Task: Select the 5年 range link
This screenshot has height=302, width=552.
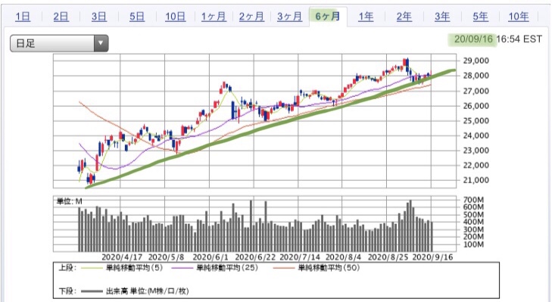Action: [x=480, y=16]
